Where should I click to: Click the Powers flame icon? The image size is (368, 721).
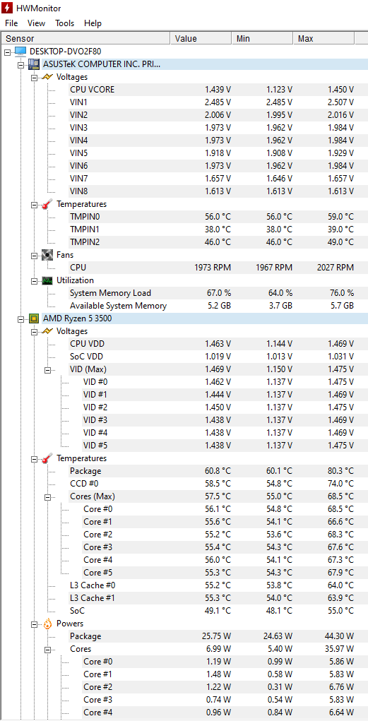coord(47,624)
